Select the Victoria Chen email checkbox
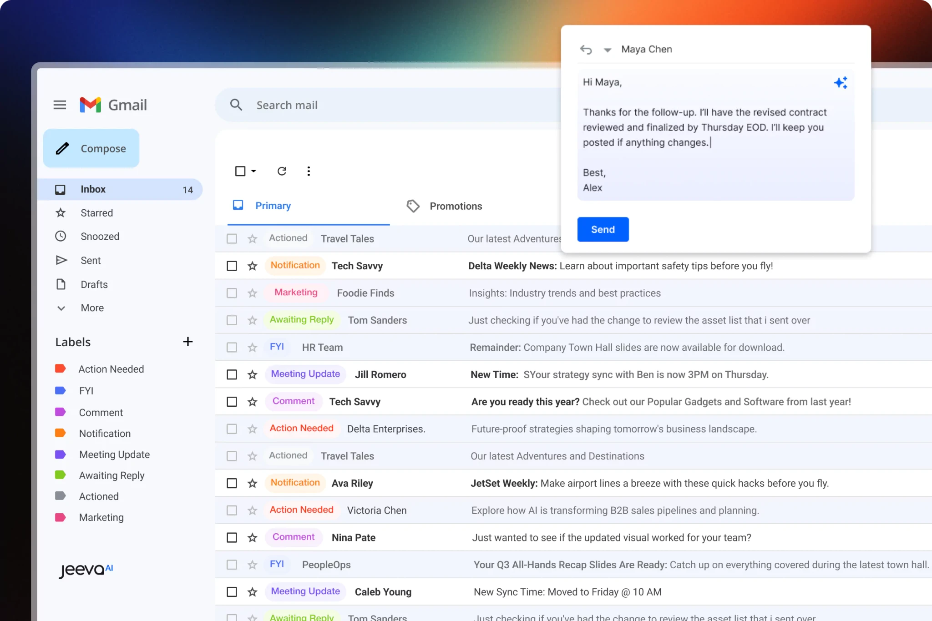932x621 pixels. pyautogui.click(x=232, y=510)
